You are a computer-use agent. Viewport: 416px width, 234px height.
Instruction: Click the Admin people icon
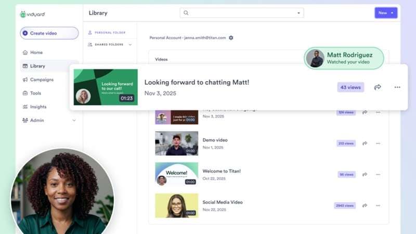click(x=25, y=120)
